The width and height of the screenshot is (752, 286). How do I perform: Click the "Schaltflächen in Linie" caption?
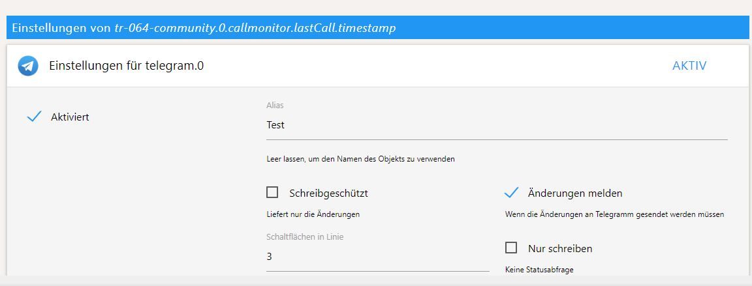[305, 236]
